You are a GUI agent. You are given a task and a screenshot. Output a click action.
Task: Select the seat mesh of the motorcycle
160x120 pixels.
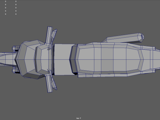click(x=109, y=59)
